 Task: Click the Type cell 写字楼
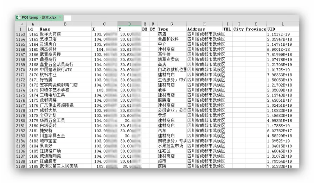[x=172, y=54]
